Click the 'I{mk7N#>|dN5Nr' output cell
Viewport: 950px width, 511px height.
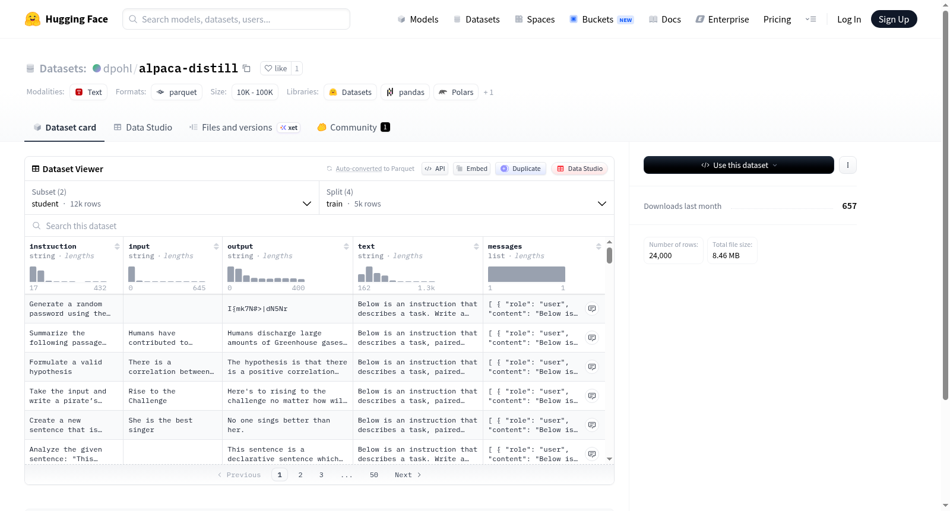[x=287, y=309]
